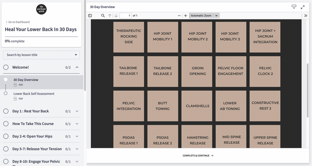Click the MID SPINE RELEASE tile
312x166 pixels.
(231, 137)
